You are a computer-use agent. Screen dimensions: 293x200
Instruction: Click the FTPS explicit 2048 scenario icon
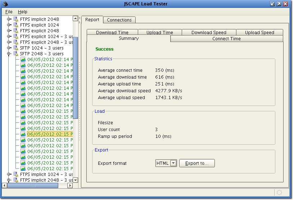(x=16, y=31)
